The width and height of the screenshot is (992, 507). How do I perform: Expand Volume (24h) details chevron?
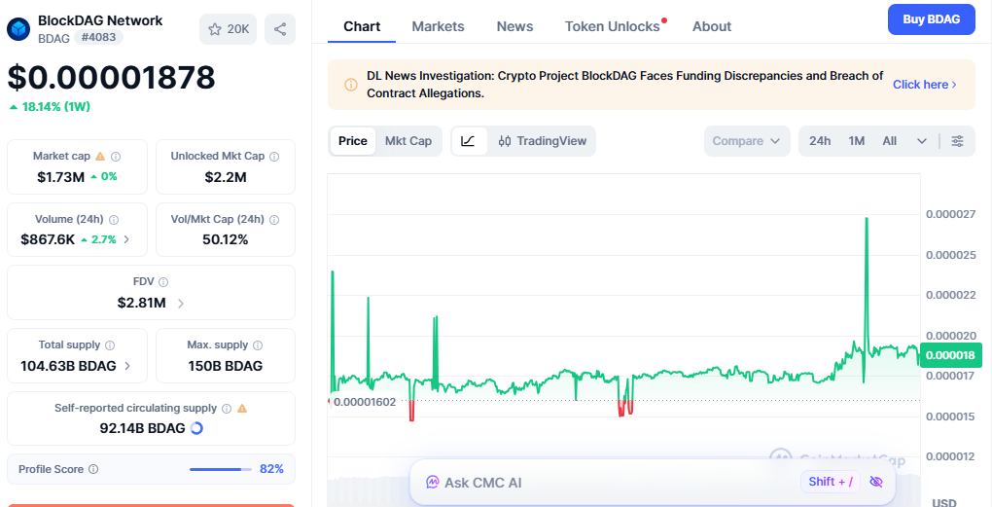pos(126,239)
